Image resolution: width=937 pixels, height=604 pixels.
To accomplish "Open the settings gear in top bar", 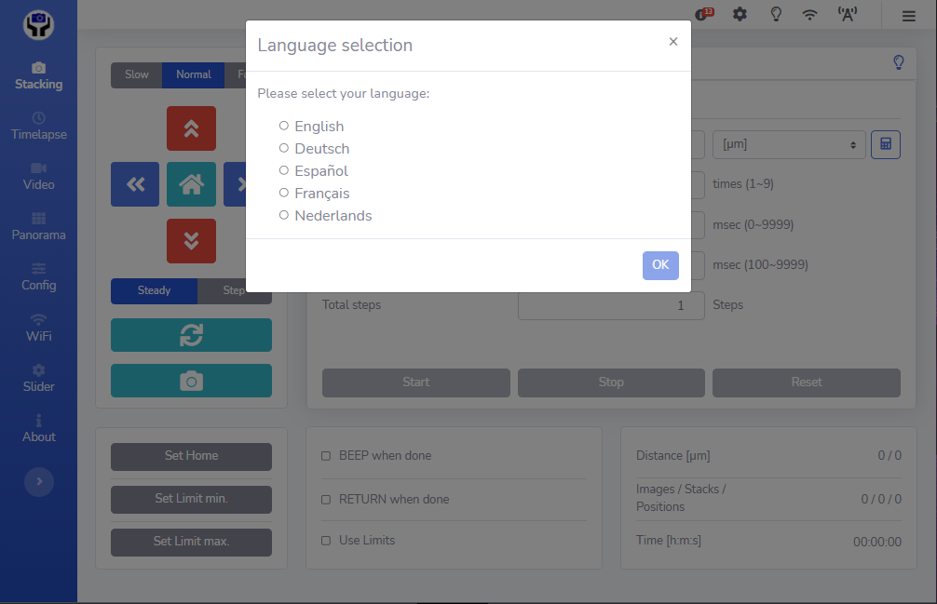I will [740, 15].
